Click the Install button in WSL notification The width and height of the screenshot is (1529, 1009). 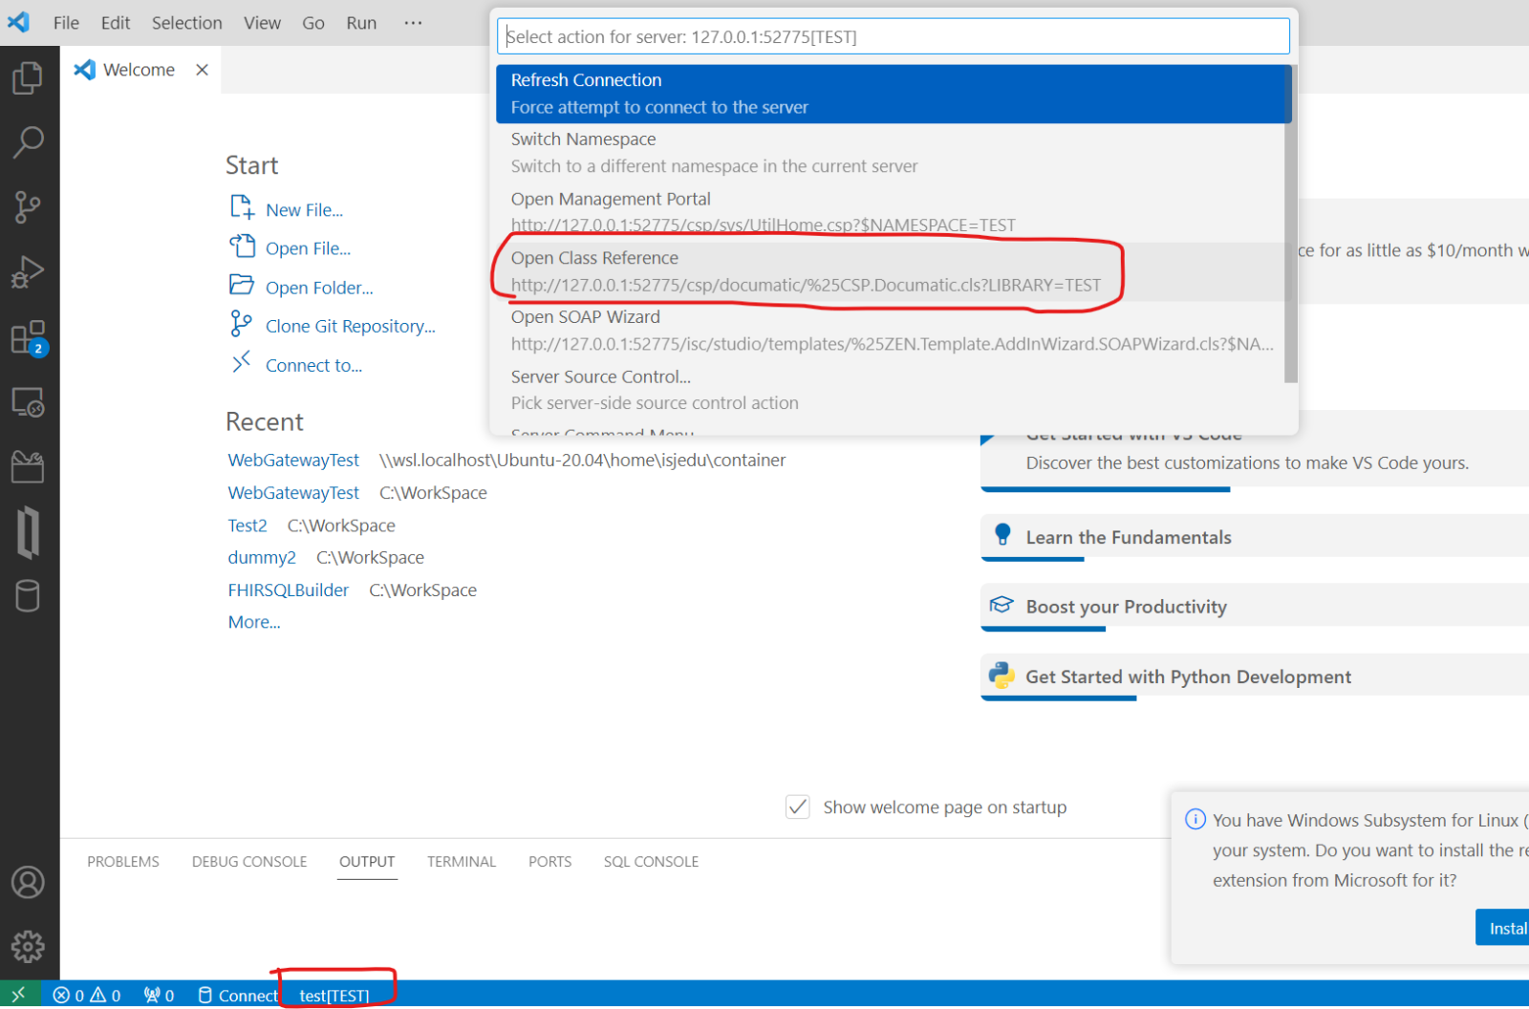point(1503,928)
